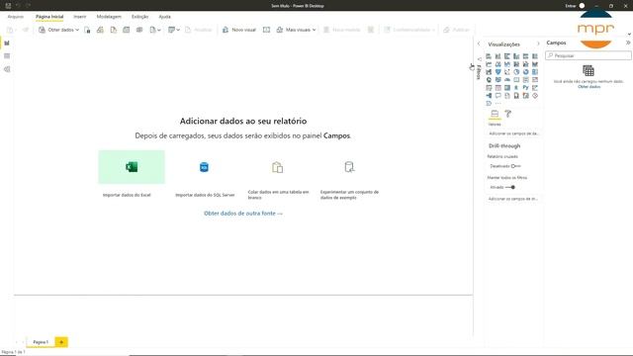Select the Treemap visual
The width and height of the screenshot is (633, 356).
[x=535, y=72]
